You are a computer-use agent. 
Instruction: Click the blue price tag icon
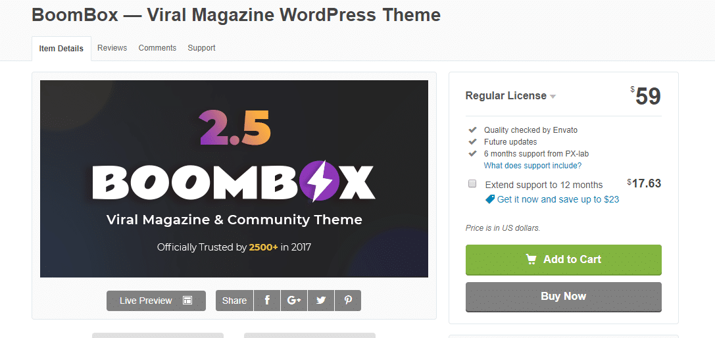coord(490,199)
